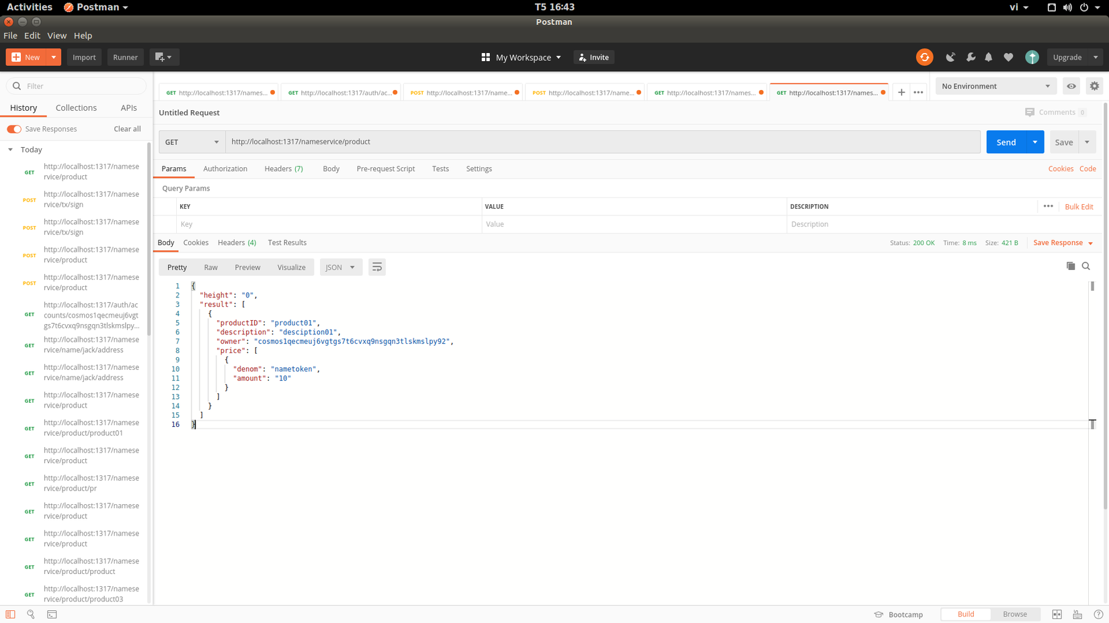Click the Import button
Screen dimensions: 1109x623
(x=84, y=57)
